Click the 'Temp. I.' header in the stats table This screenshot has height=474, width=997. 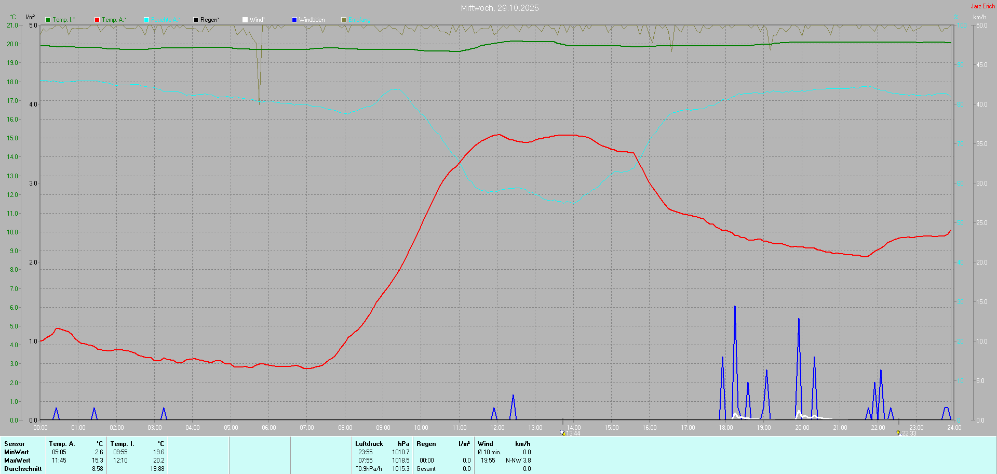(123, 444)
